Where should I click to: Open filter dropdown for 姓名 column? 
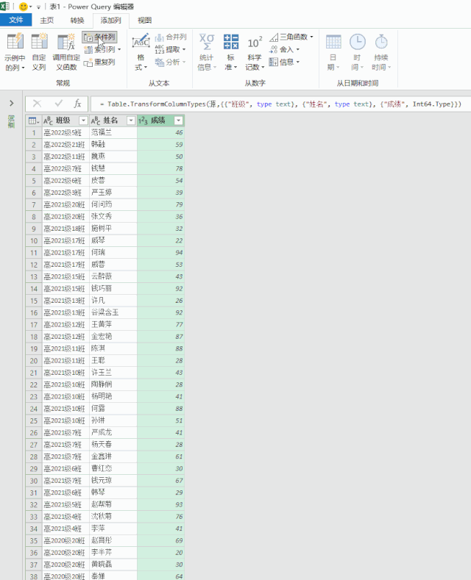tap(131, 121)
